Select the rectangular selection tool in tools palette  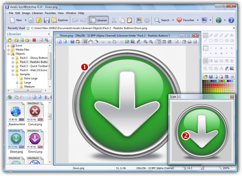pyautogui.click(x=205, y=35)
